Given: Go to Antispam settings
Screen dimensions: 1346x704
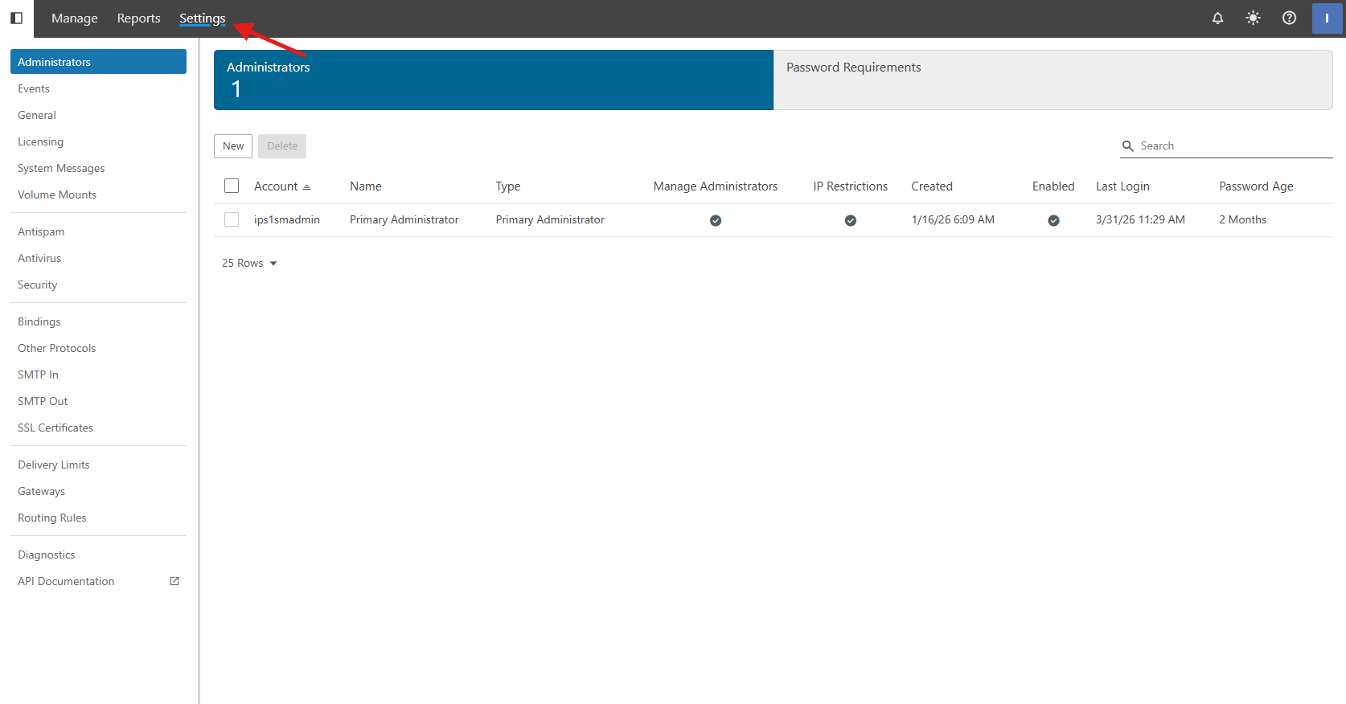Looking at the screenshot, I should pyautogui.click(x=41, y=231).
